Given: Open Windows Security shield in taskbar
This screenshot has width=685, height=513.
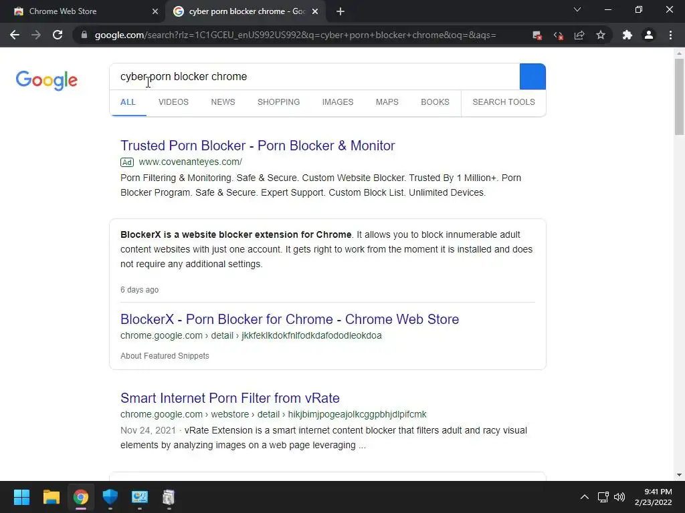Looking at the screenshot, I should click(x=110, y=497).
